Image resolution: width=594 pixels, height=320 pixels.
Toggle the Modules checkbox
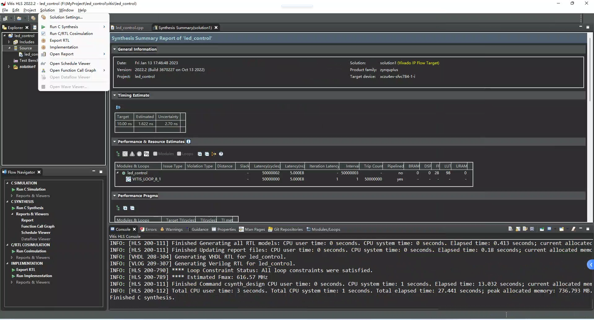155,154
